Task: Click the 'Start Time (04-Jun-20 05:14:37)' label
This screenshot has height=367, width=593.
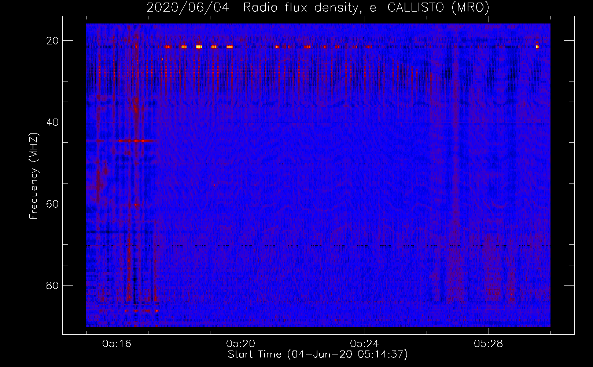Action: tap(318, 355)
